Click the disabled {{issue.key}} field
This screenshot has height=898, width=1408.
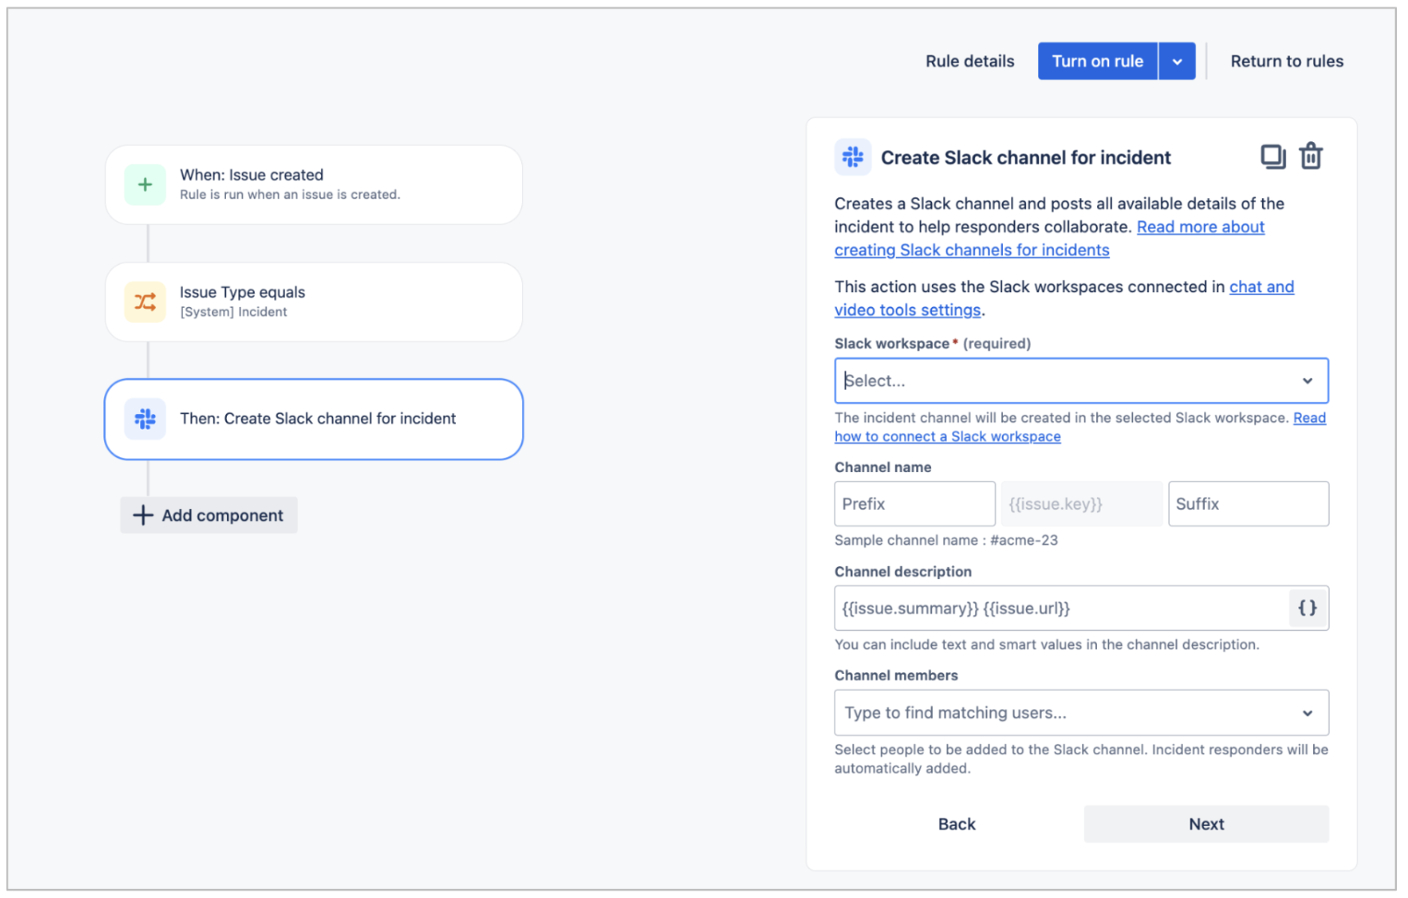click(1081, 504)
